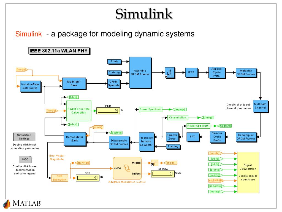This screenshot has height=212, width=282.
Task: Select Training block feeding the Frequency Domain Equalizer
Action: (173, 147)
